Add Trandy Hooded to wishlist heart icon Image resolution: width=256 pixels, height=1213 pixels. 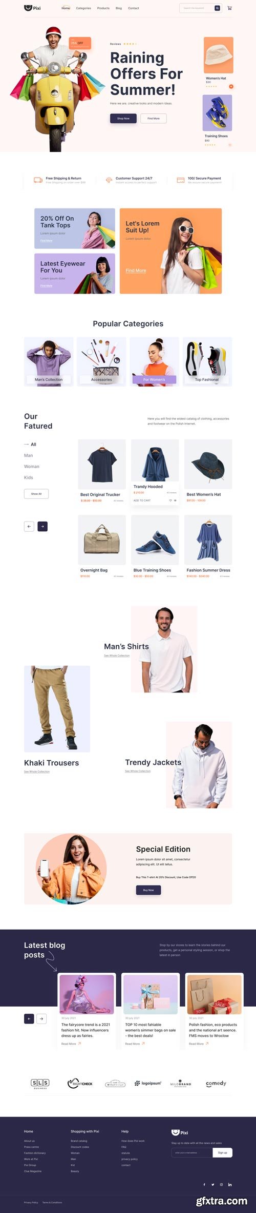[170, 500]
